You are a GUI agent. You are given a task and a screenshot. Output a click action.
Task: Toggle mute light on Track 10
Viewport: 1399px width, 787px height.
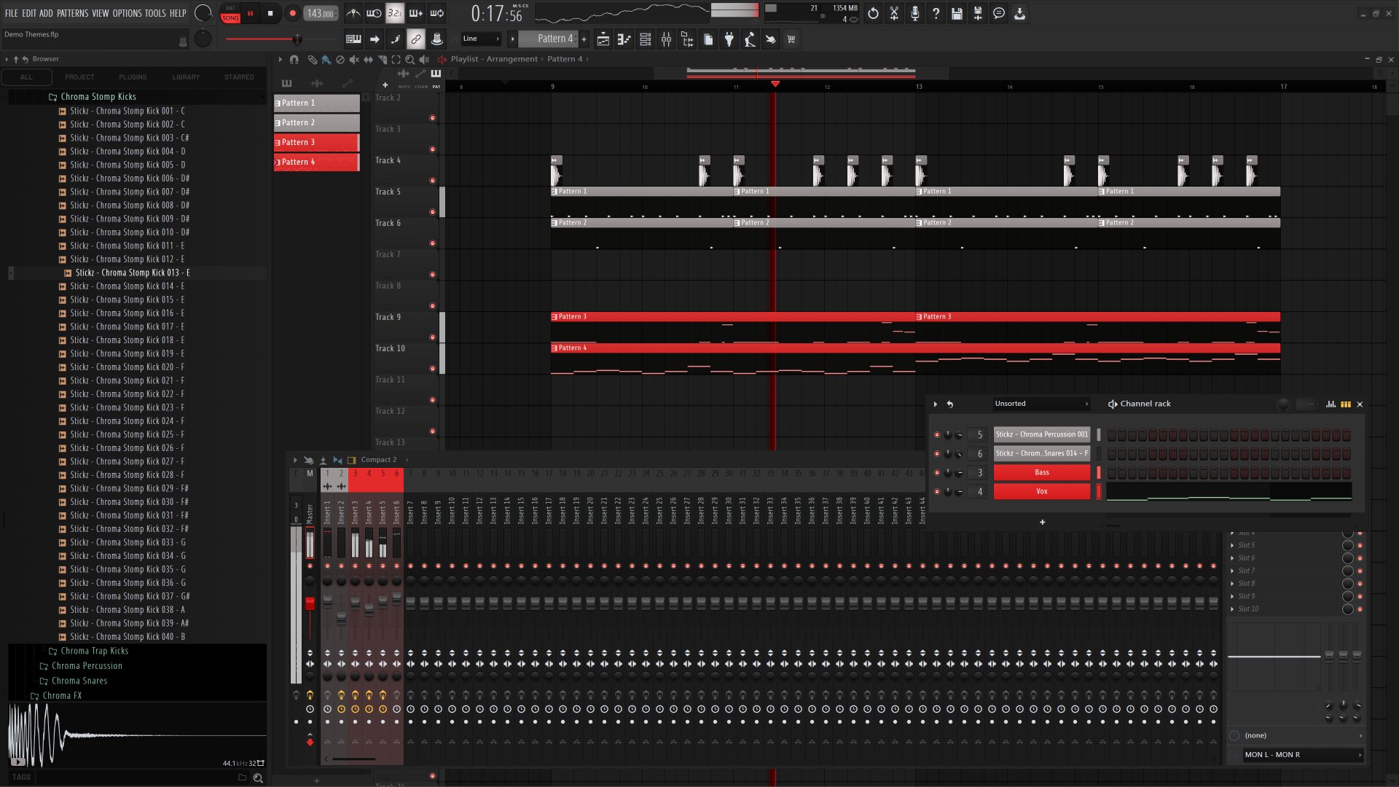click(x=432, y=369)
